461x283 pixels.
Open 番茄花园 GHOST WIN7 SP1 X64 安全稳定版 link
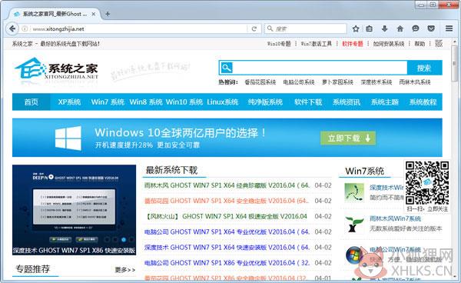227,201
